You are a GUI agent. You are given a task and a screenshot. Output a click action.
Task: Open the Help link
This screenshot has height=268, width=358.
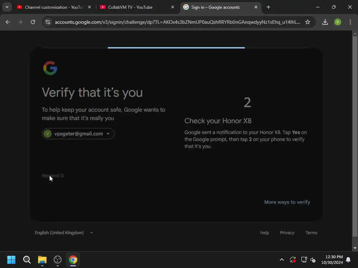point(264,233)
